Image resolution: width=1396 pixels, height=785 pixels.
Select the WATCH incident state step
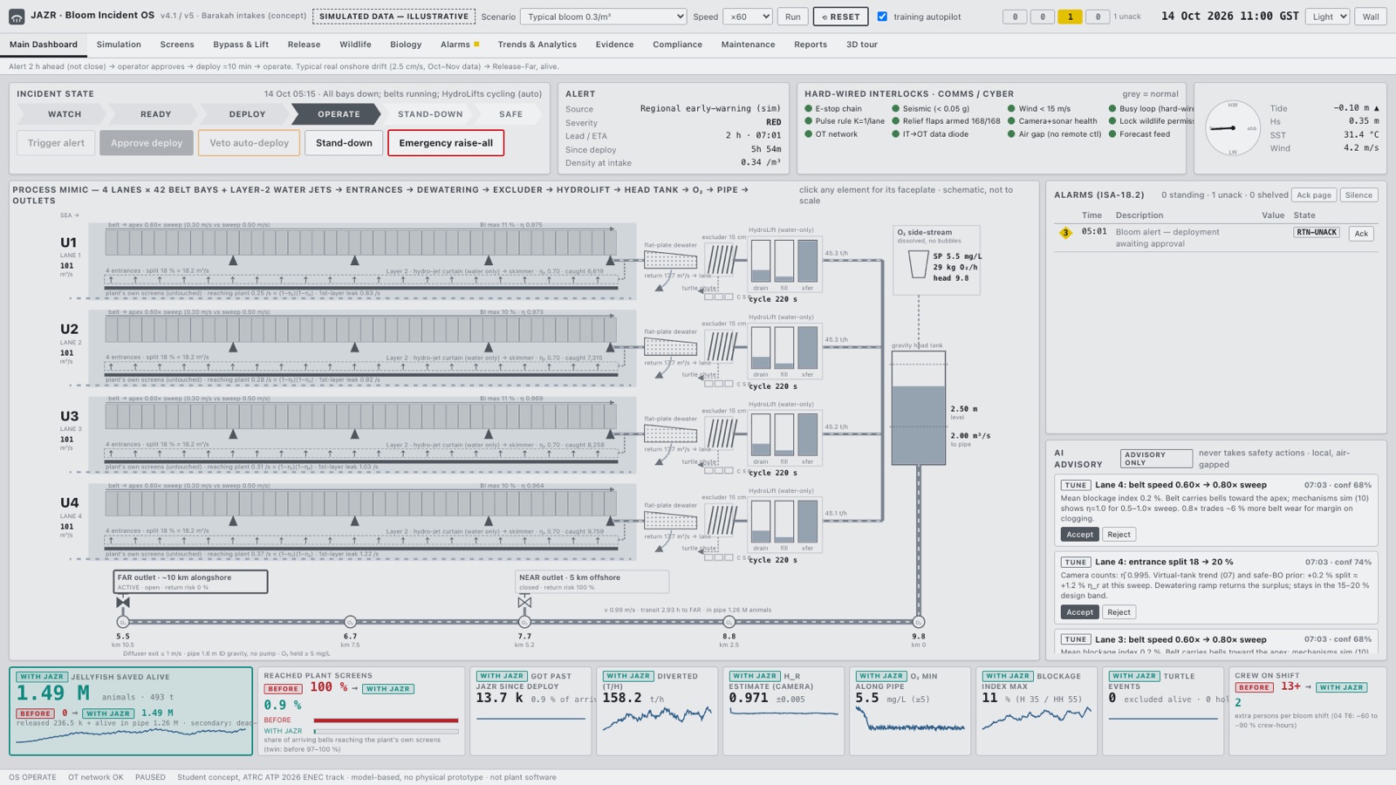(x=62, y=114)
